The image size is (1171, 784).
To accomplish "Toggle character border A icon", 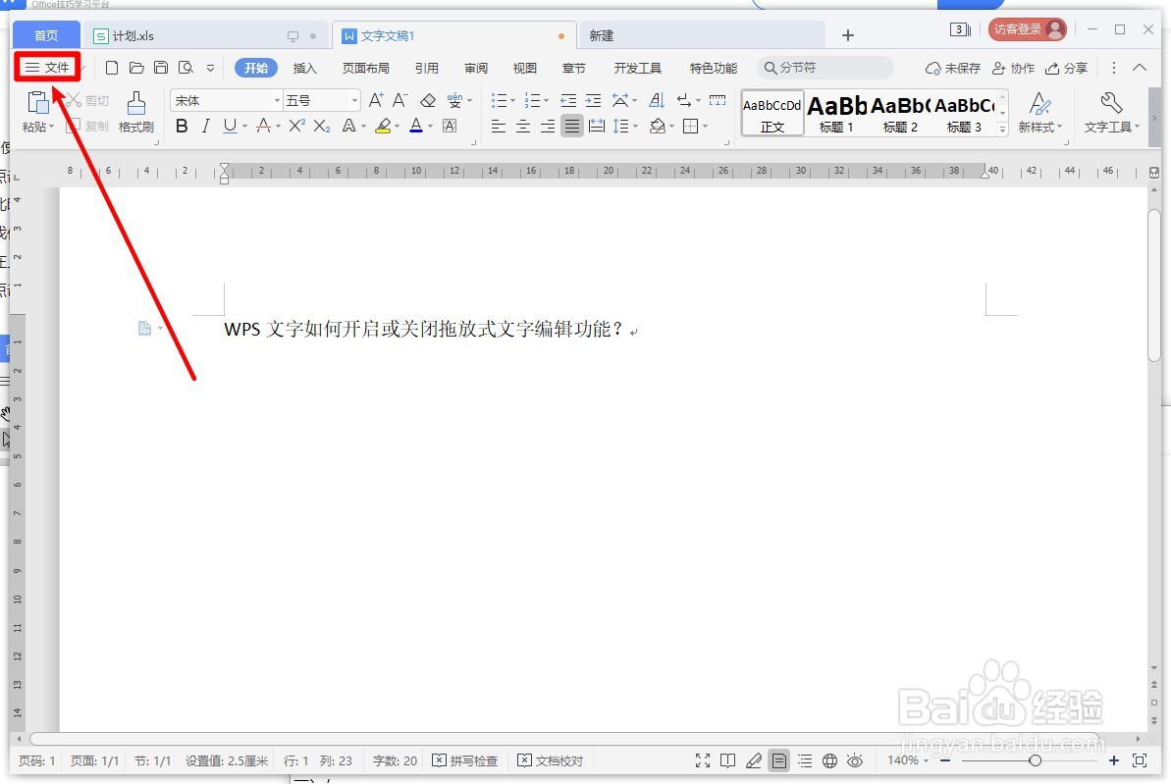I will pyautogui.click(x=450, y=127).
